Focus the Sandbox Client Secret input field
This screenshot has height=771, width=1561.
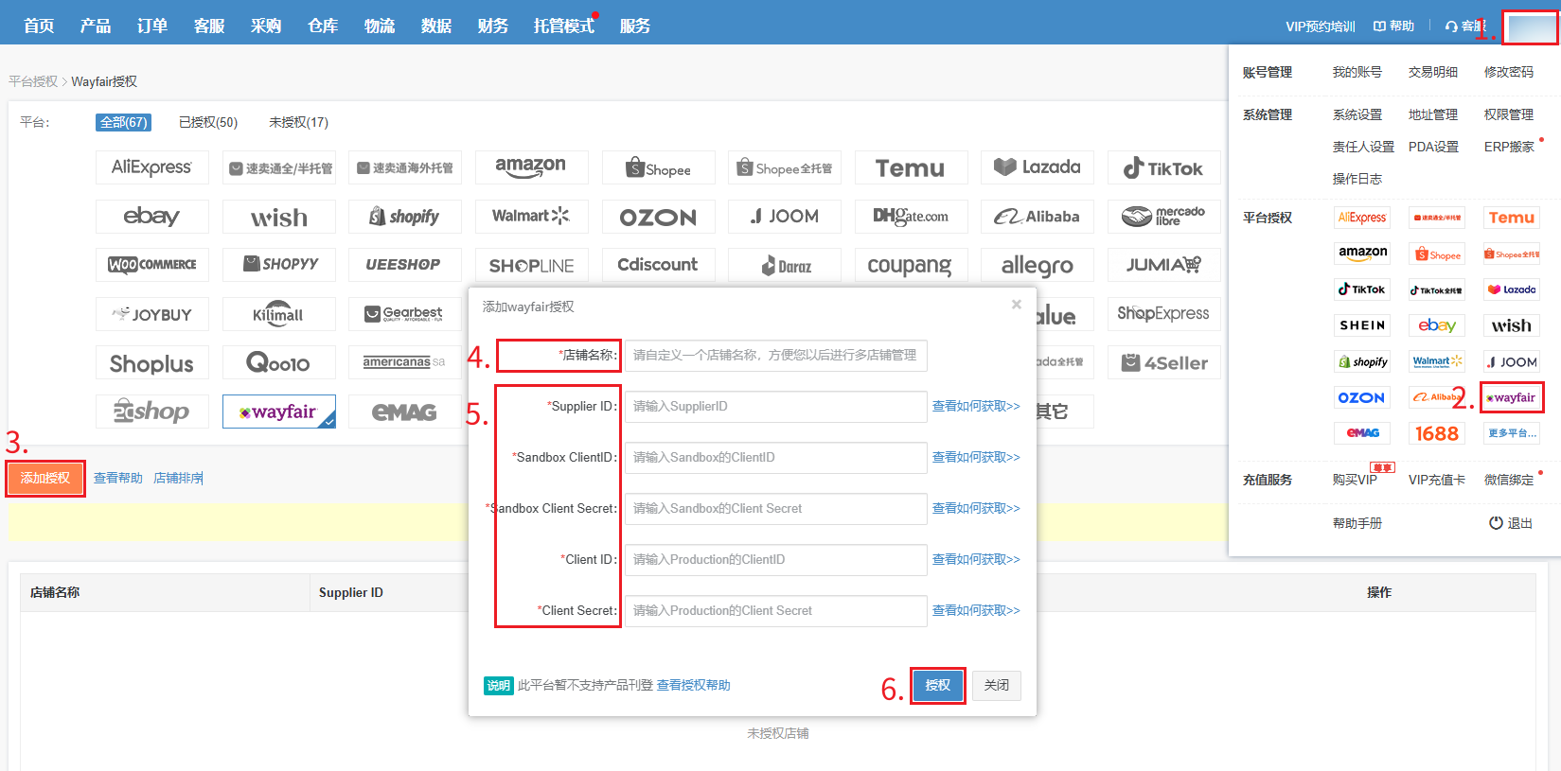click(776, 509)
